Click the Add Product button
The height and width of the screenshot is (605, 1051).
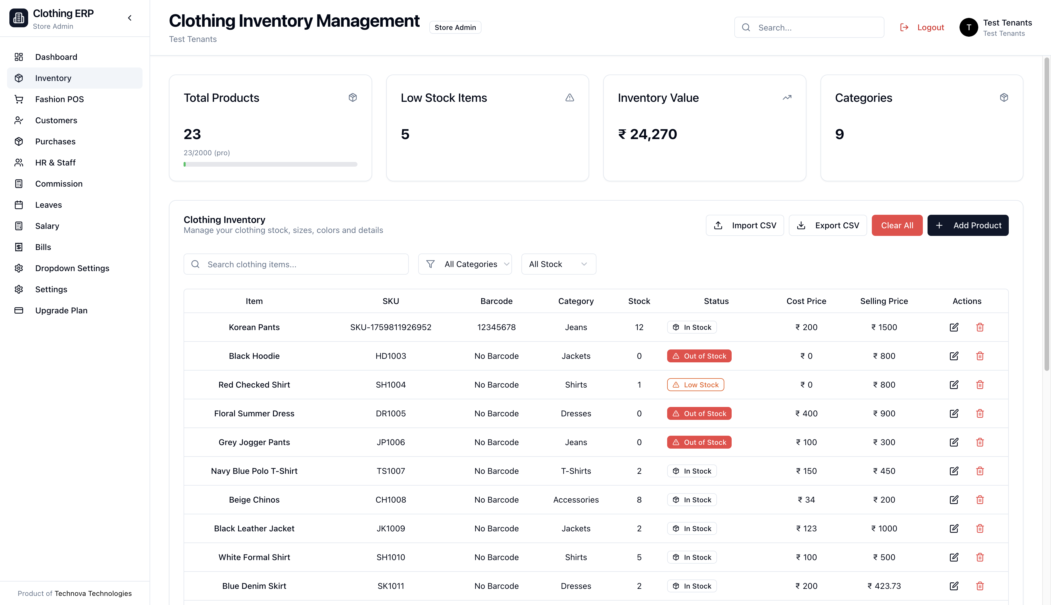point(967,225)
